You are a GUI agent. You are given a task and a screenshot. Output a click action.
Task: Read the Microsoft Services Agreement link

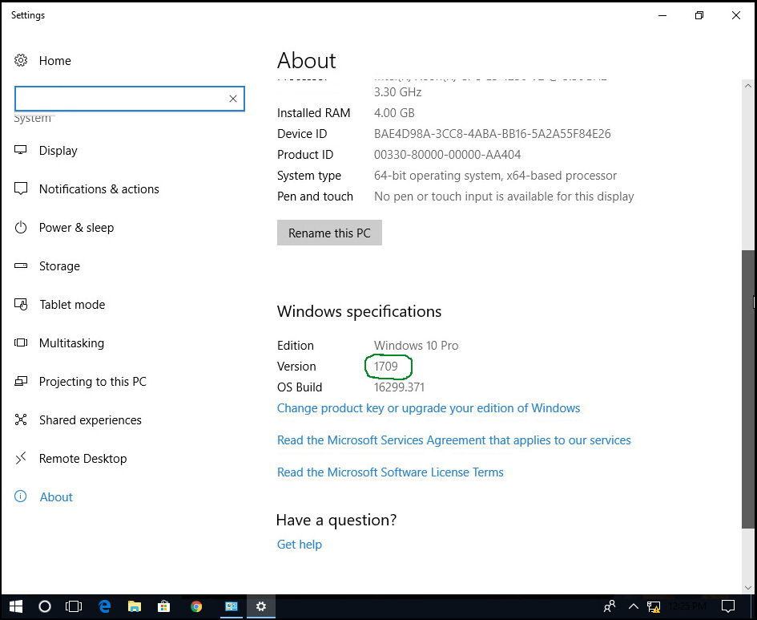[x=454, y=440]
